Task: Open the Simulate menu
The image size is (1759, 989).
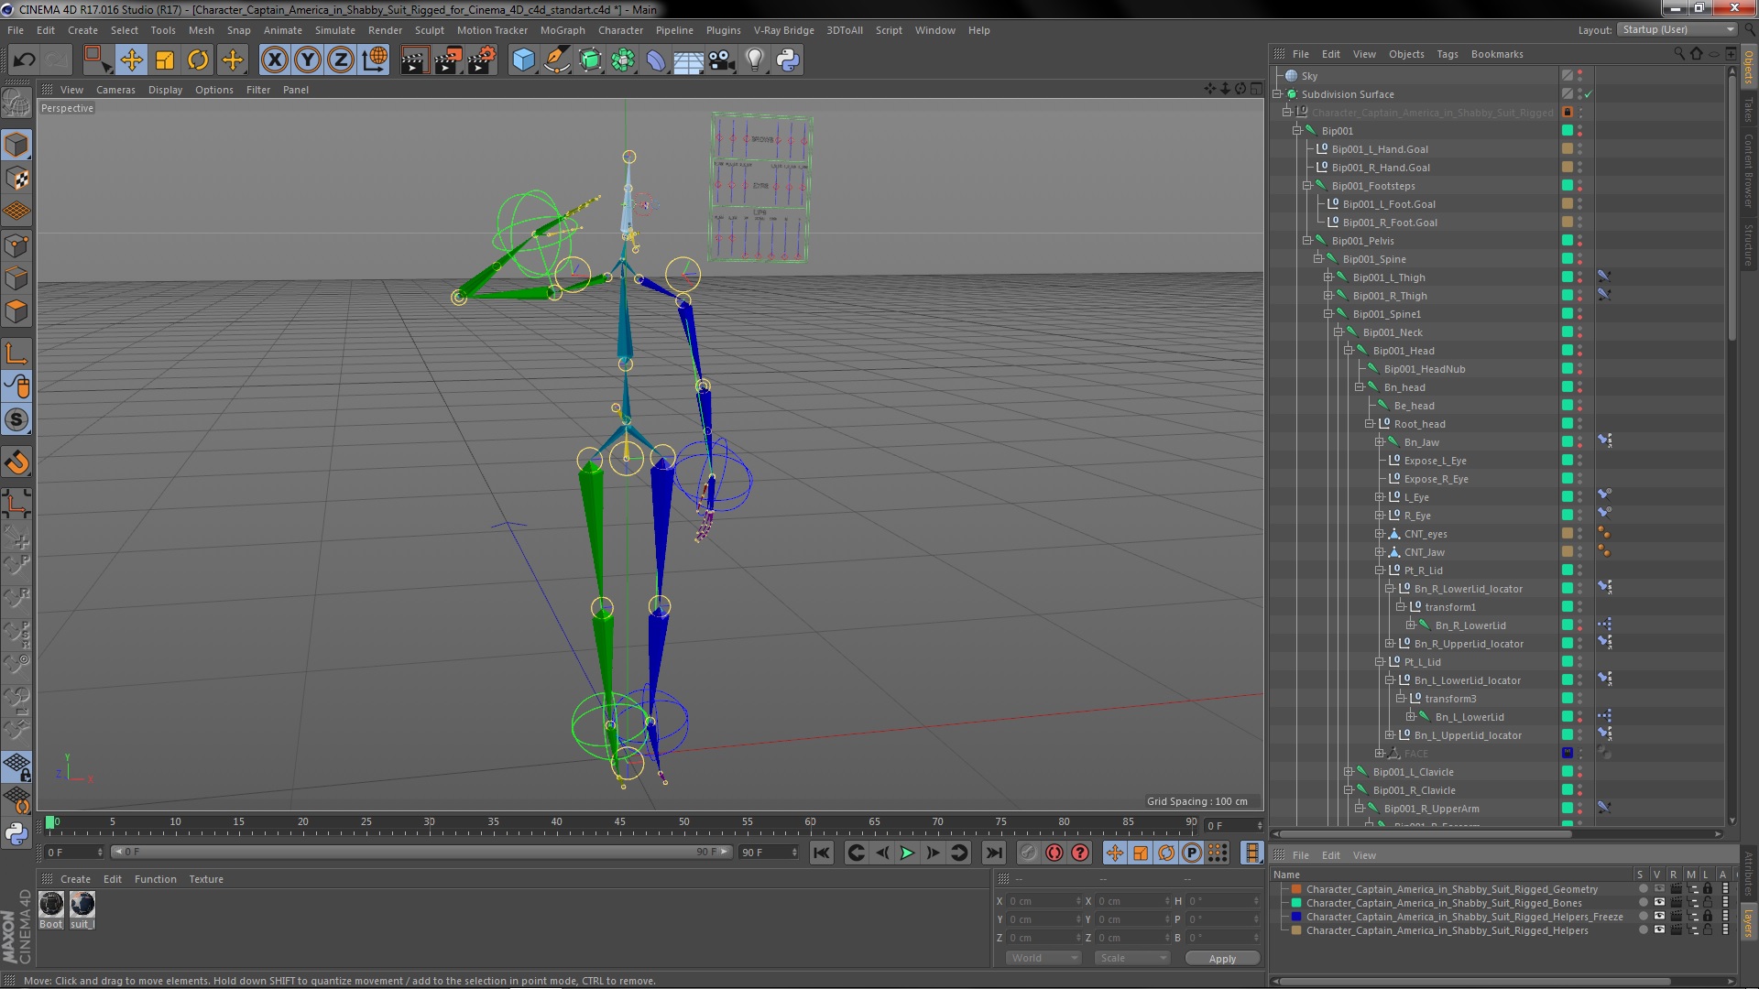Action: point(334,30)
